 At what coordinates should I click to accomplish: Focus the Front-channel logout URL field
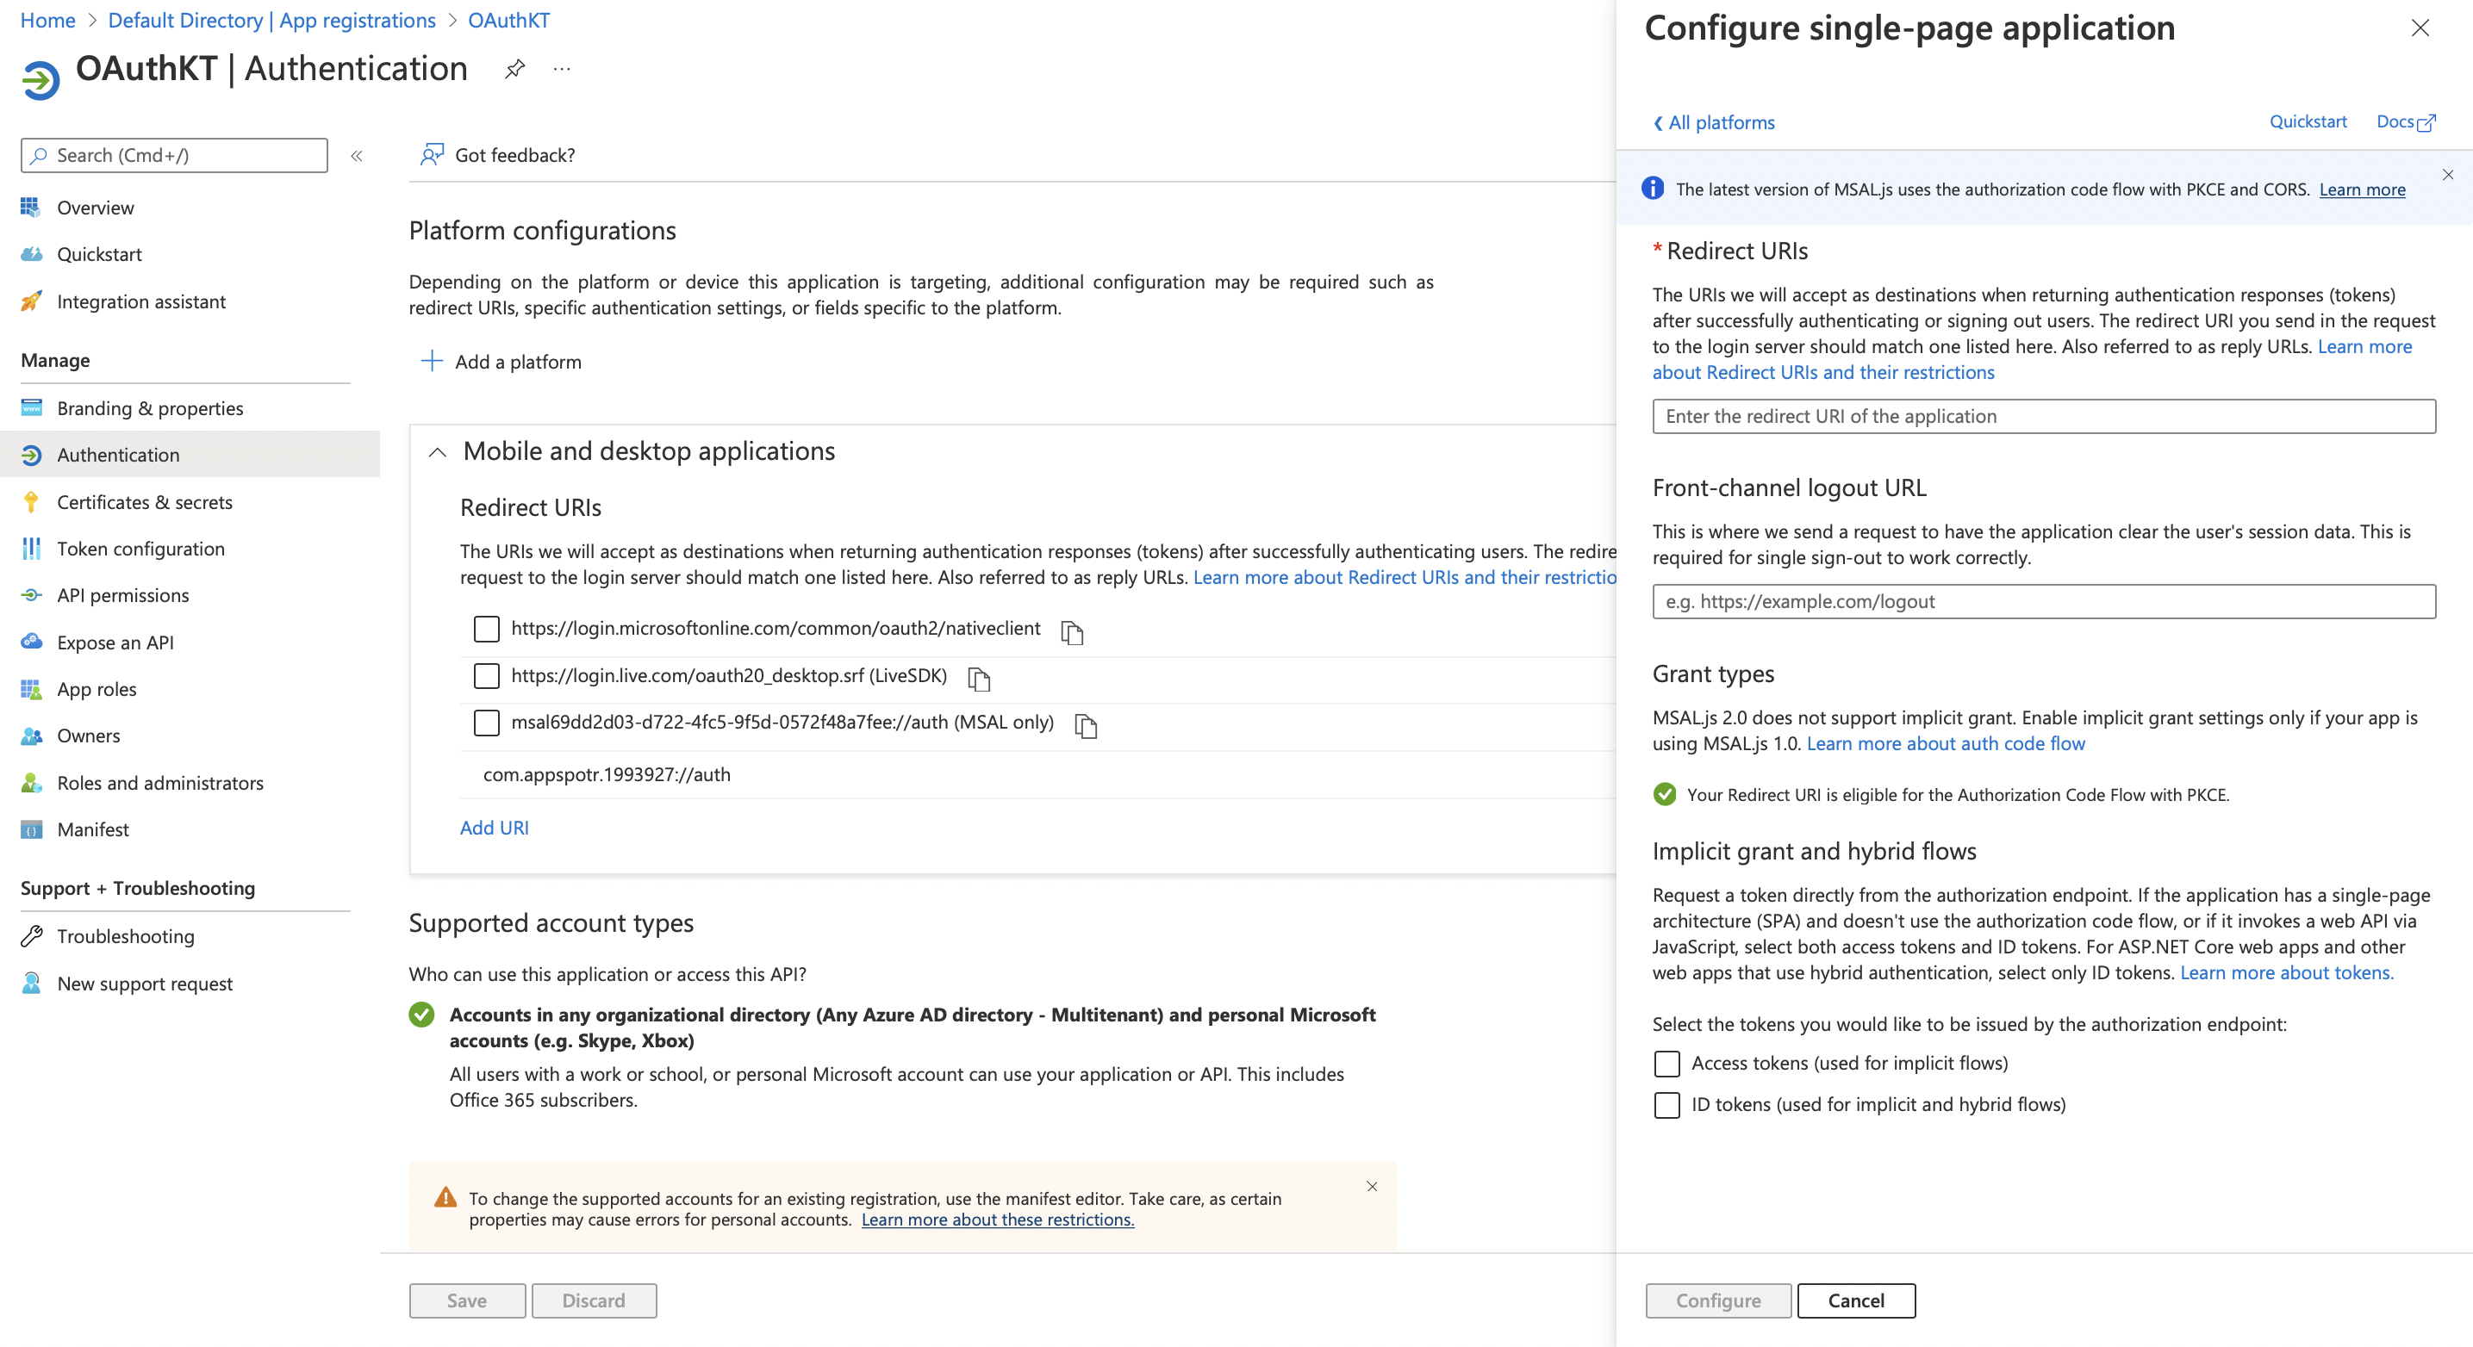pyautogui.click(x=2044, y=601)
